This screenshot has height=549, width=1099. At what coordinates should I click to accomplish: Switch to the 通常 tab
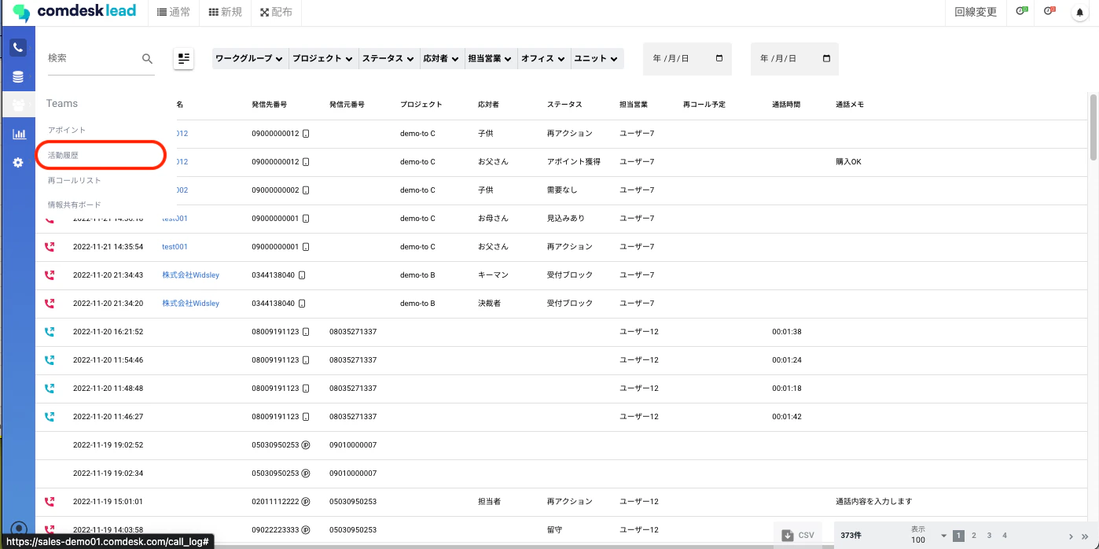tap(174, 12)
